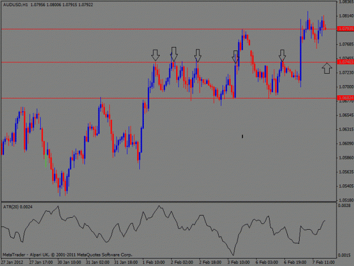Screen dimensions: 354x266
Task: Click the 2 Feb 02:00 time label
Action: click(182, 263)
